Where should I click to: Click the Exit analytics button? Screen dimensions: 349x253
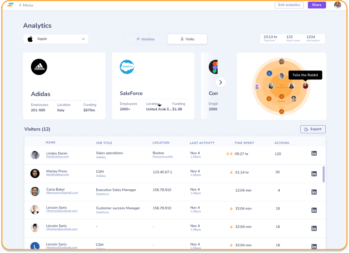tap(289, 5)
